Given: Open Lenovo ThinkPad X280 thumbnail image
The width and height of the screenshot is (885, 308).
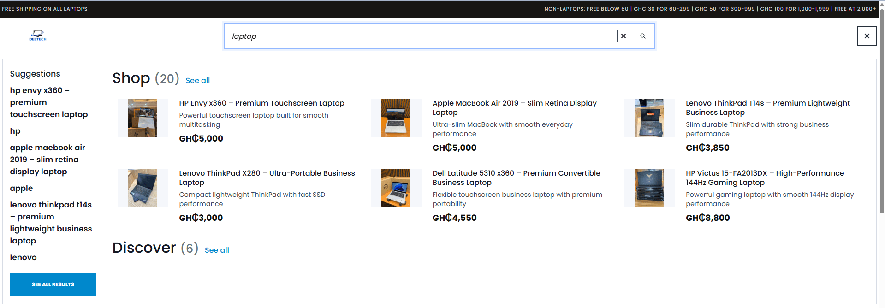Looking at the screenshot, I should (143, 188).
